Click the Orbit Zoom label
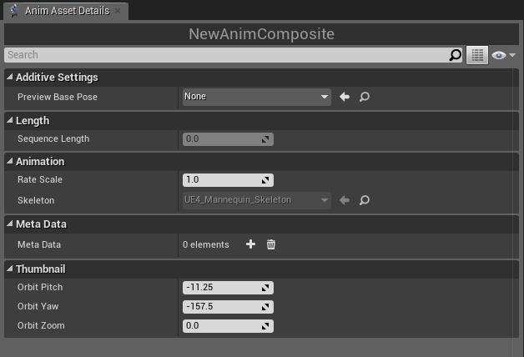 41,325
